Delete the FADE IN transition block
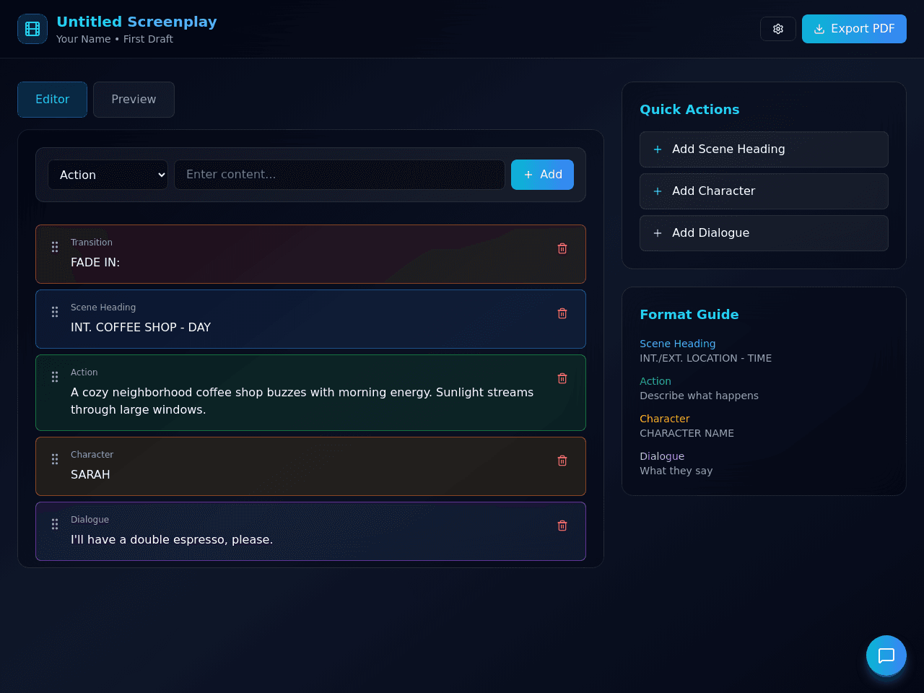The height and width of the screenshot is (693, 924). pos(562,248)
